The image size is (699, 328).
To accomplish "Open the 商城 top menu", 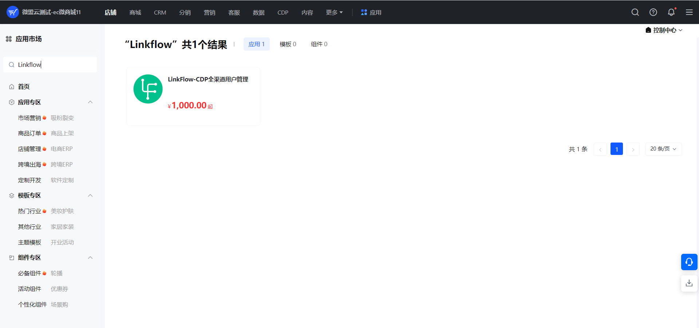I will point(135,12).
